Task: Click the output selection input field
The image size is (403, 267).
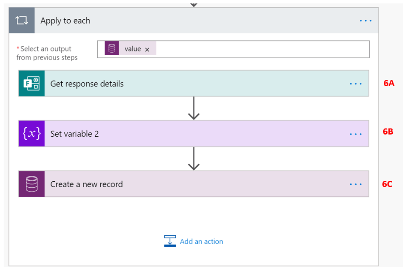Action: [x=233, y=49]
